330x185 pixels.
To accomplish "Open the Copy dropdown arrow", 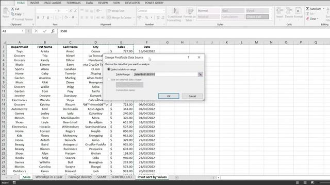I will tap(24, 14).
